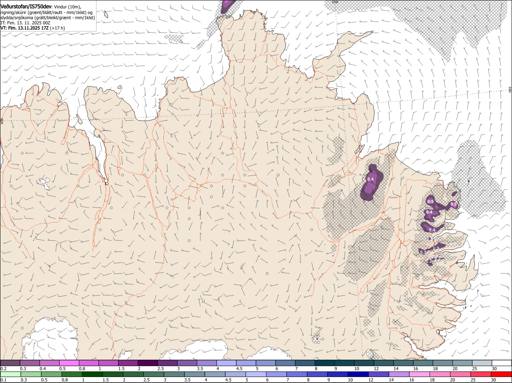The height and width of the screenshot is (383, 512).
Task: Click the dark teal upper legend swatch labeled 8
Action: [x=325, y=363]
